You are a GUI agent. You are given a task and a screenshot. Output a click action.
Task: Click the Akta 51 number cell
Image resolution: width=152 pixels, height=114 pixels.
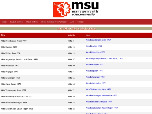coord(76,72)
